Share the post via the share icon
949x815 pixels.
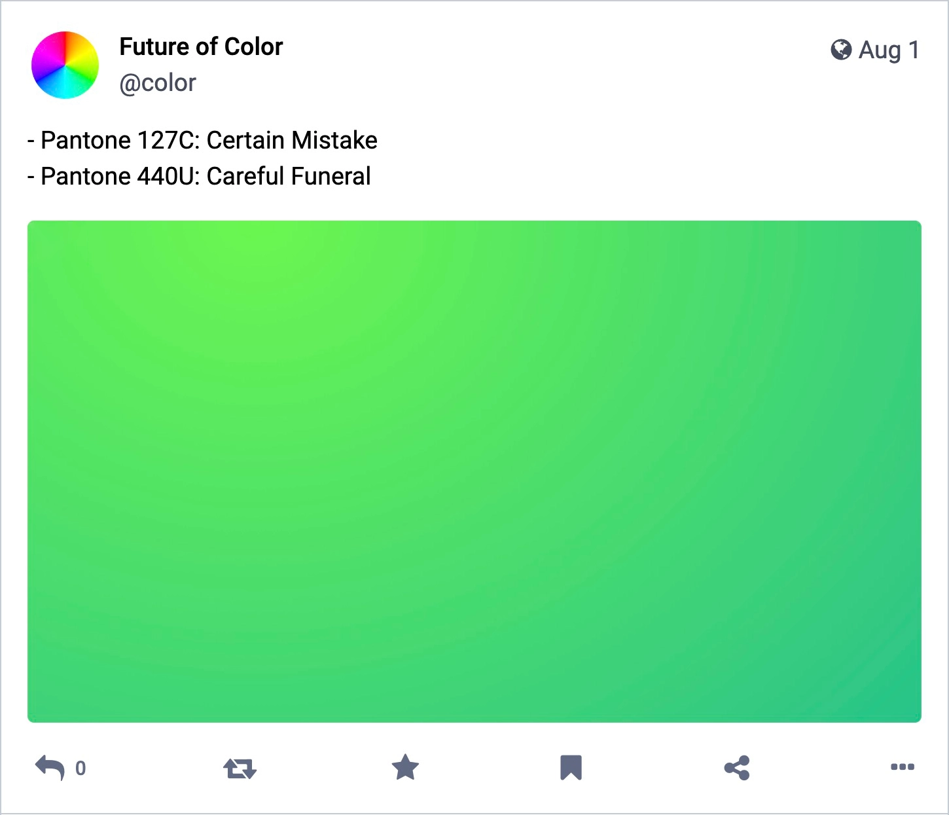pyautogui.click(x=737, y=768)
